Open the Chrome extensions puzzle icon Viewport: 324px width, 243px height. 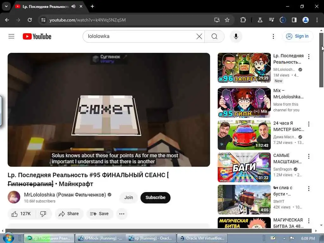click(243, 20)
